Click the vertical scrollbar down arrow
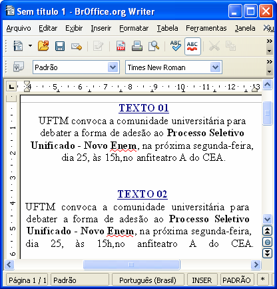The width and height of the screenshot is (277, 289). pyautogui.click(x=267, y=219)
